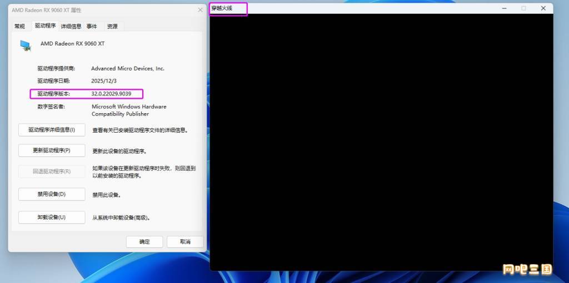This screenshot has width=569, height=283.
Task: Minimize the 穿越火线 window
Action: [505, 8]
